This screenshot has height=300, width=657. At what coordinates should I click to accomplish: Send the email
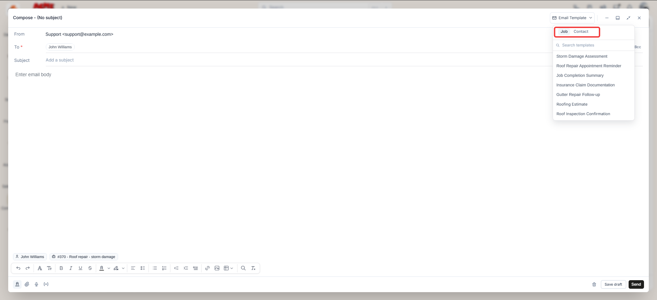(x=636, y=284)
